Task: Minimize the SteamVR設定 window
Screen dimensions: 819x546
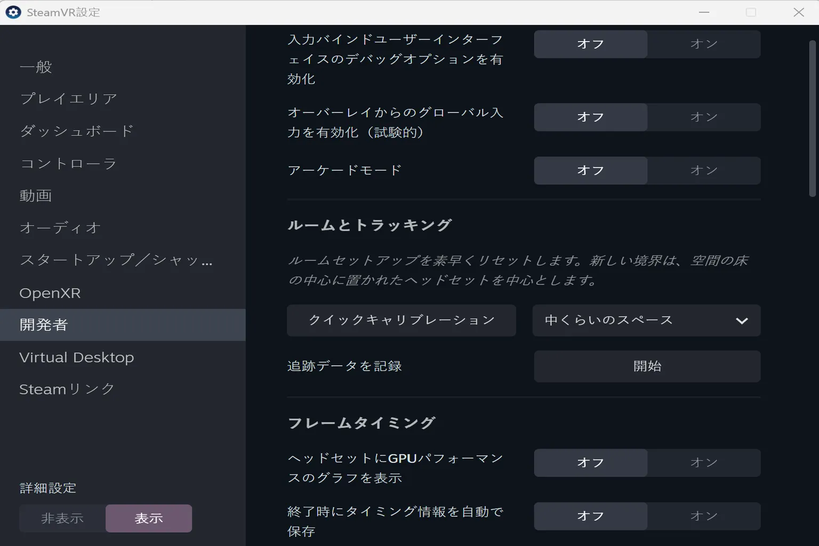Action: [x=704, y=12]
